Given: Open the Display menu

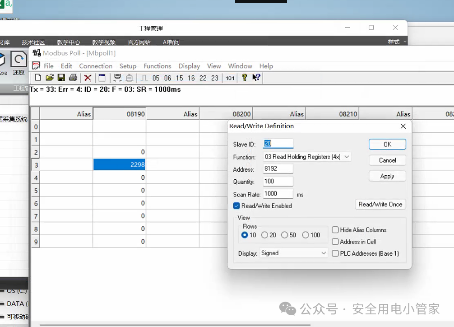Looking at the screenshot, I should [x=190, y=66].
